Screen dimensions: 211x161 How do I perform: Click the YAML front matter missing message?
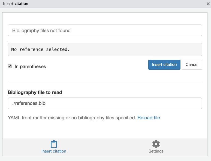(x=72, y=118)
